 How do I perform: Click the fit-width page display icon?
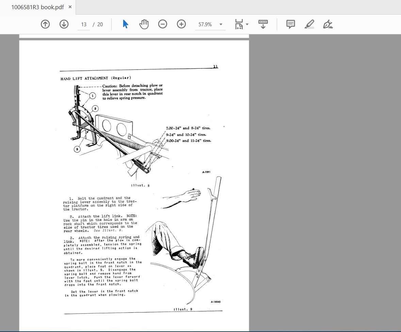239,24
